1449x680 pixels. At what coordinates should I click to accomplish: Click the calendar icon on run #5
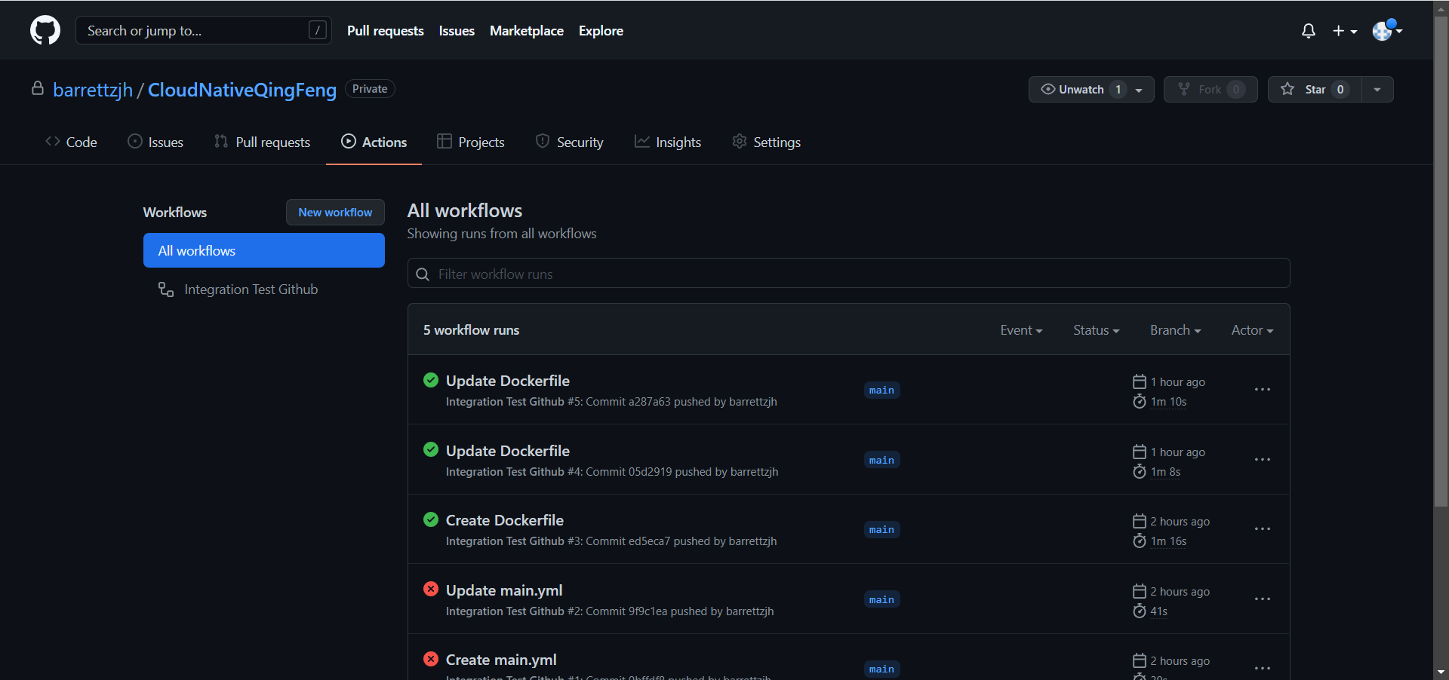[x=1140, y=382]
